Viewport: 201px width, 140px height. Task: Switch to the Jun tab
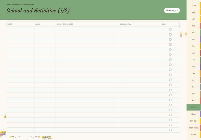click(194, 53)
